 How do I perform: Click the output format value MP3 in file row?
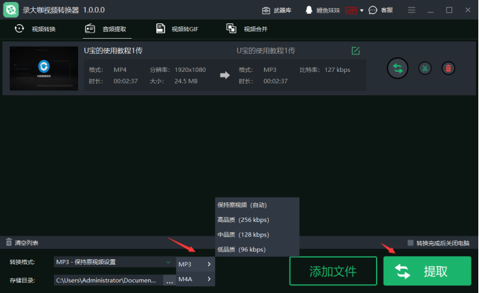point(270,70)
